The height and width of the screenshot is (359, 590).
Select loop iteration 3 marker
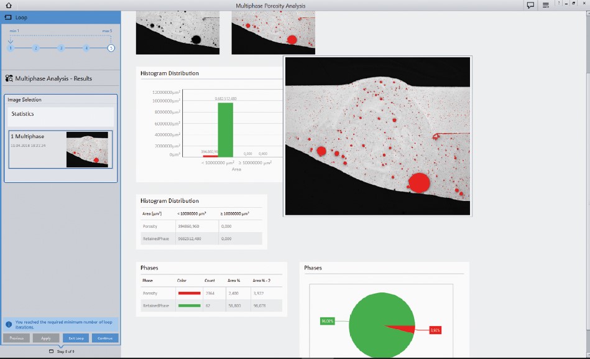pyautogui.click(x=60, y=48)
